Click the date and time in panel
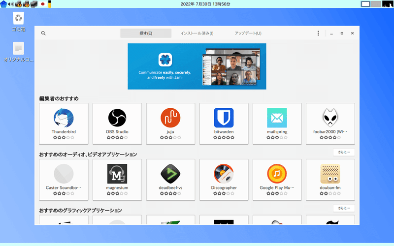 click(x=205, y=4)
